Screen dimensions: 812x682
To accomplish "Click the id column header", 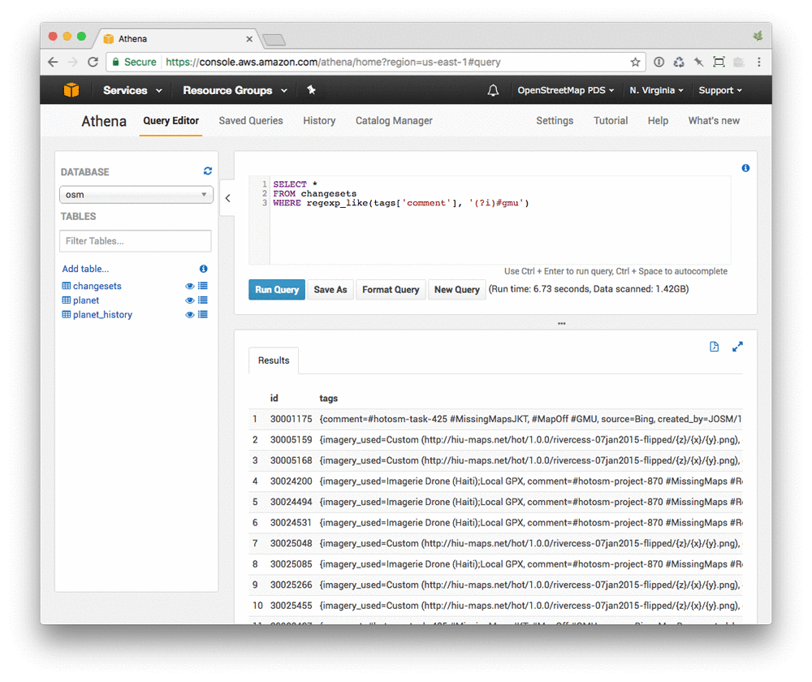I will pyautogui.click(x=274, y=398).
